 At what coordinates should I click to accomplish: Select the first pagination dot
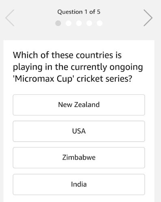click(58, 23)
